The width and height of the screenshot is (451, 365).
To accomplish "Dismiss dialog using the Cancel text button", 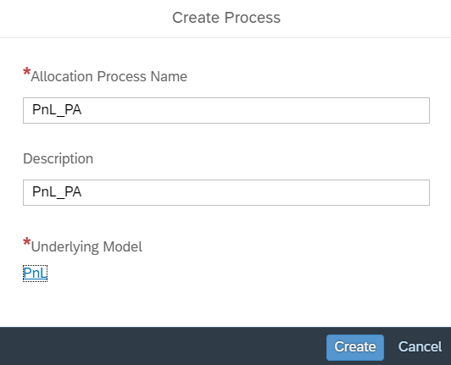I will pos(420,347).
